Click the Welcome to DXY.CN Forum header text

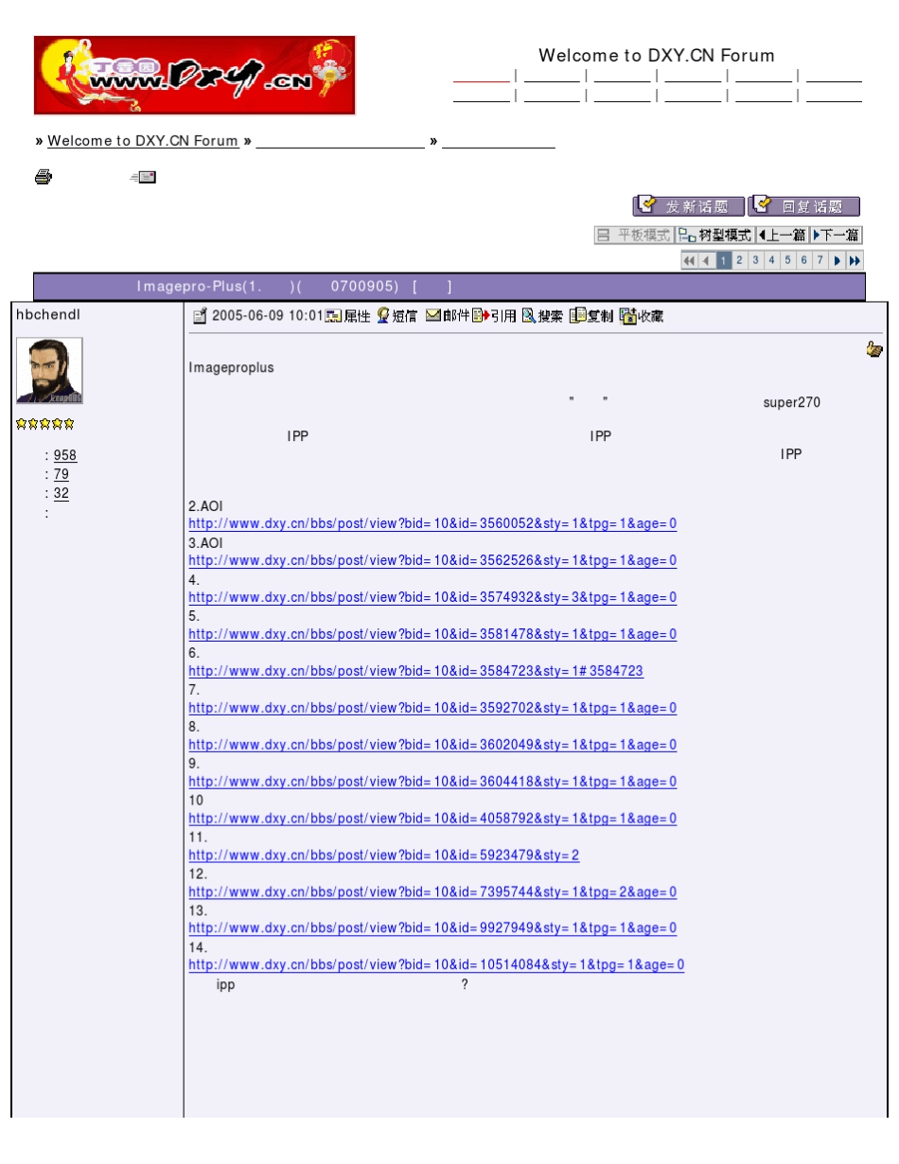pyautogui.click(x=657, y=56)
